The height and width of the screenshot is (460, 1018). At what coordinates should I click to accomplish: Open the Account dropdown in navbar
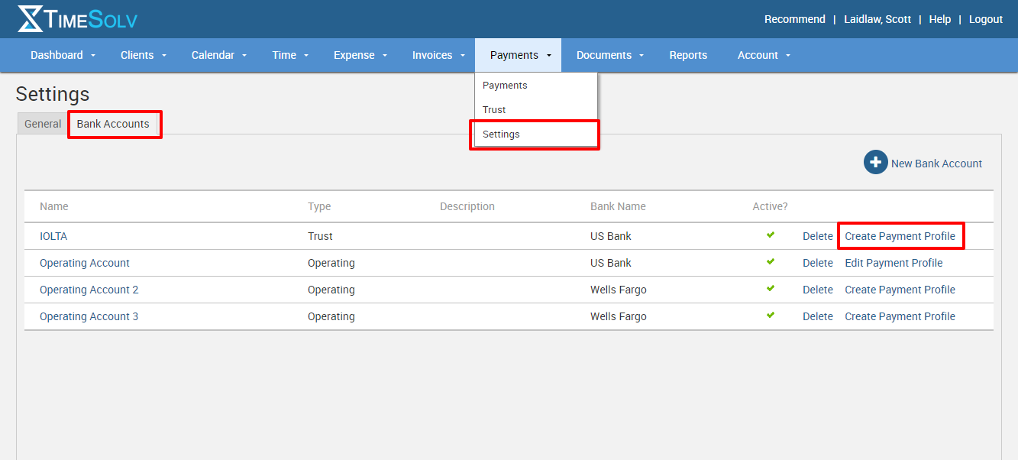coord(764,55)
